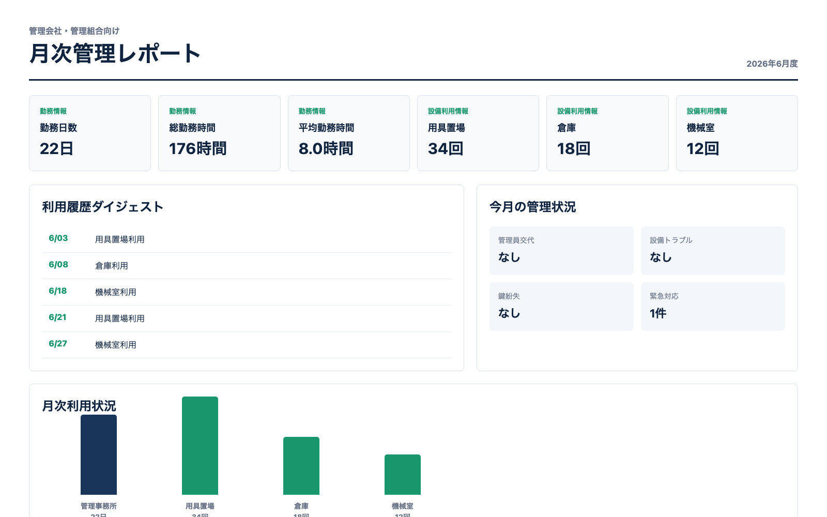Click the 利用履歴ダイジェスト heading
The width and height of the screenshot is (827, 517).
pos(103,207)
